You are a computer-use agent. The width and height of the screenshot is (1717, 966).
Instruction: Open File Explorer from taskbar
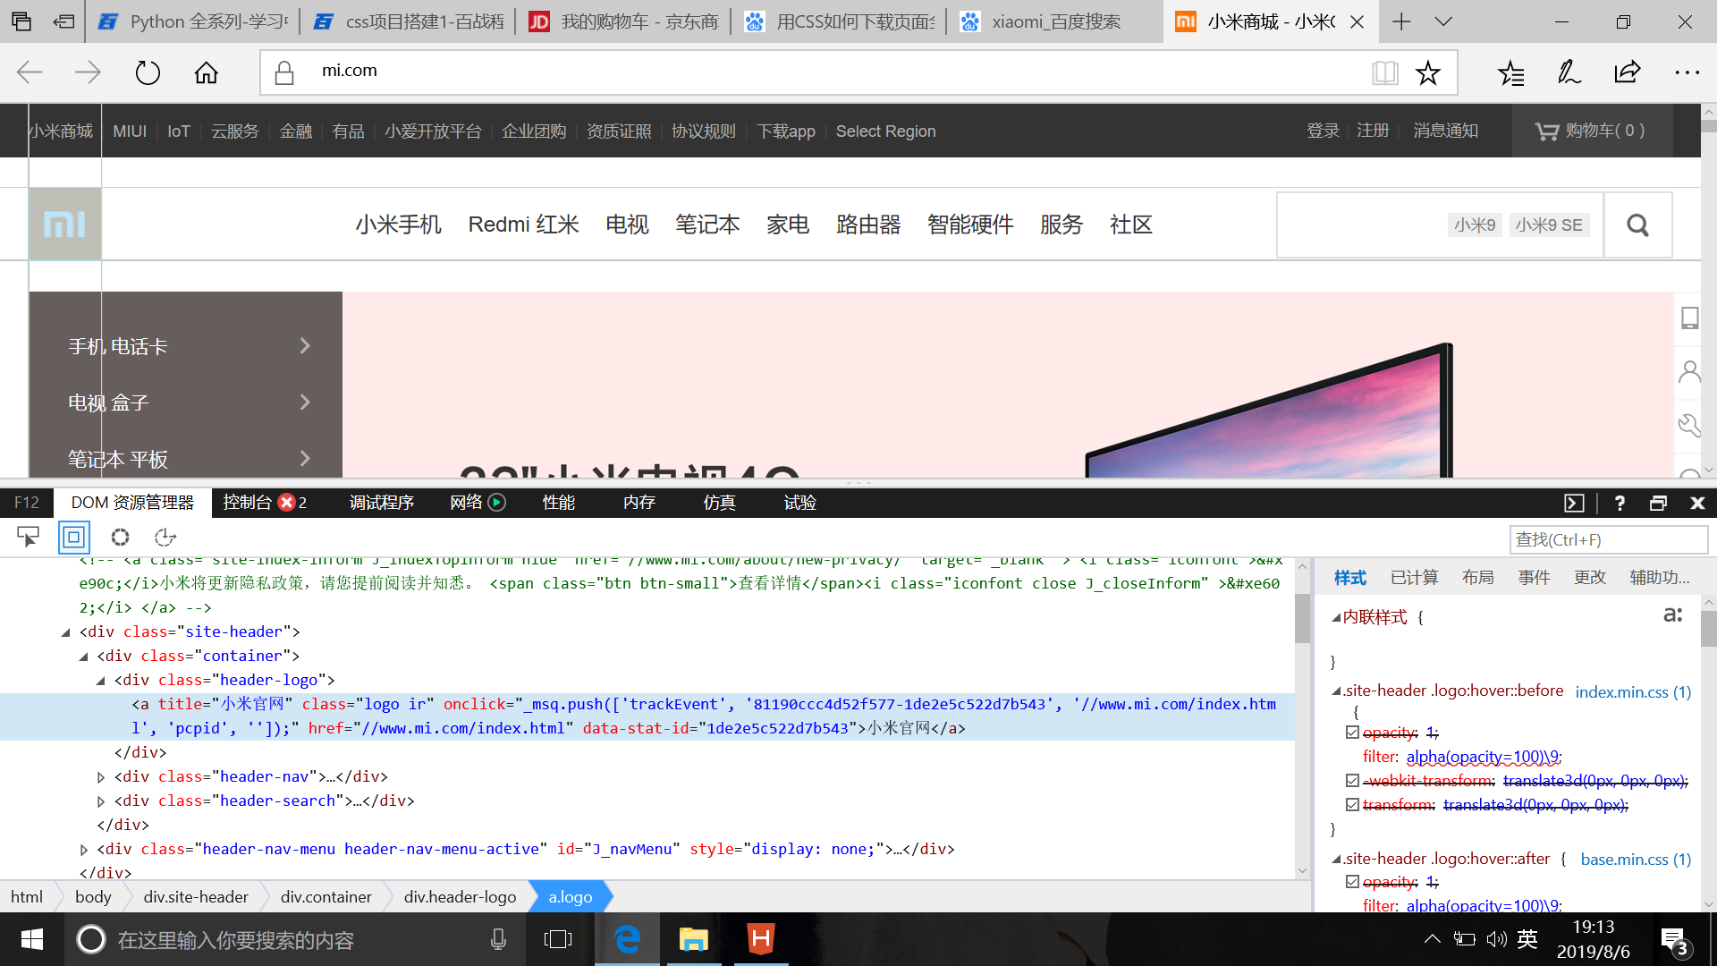693,939
